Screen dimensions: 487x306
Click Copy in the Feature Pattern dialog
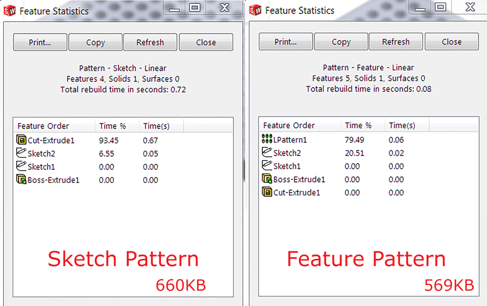[x=340, y=41]
